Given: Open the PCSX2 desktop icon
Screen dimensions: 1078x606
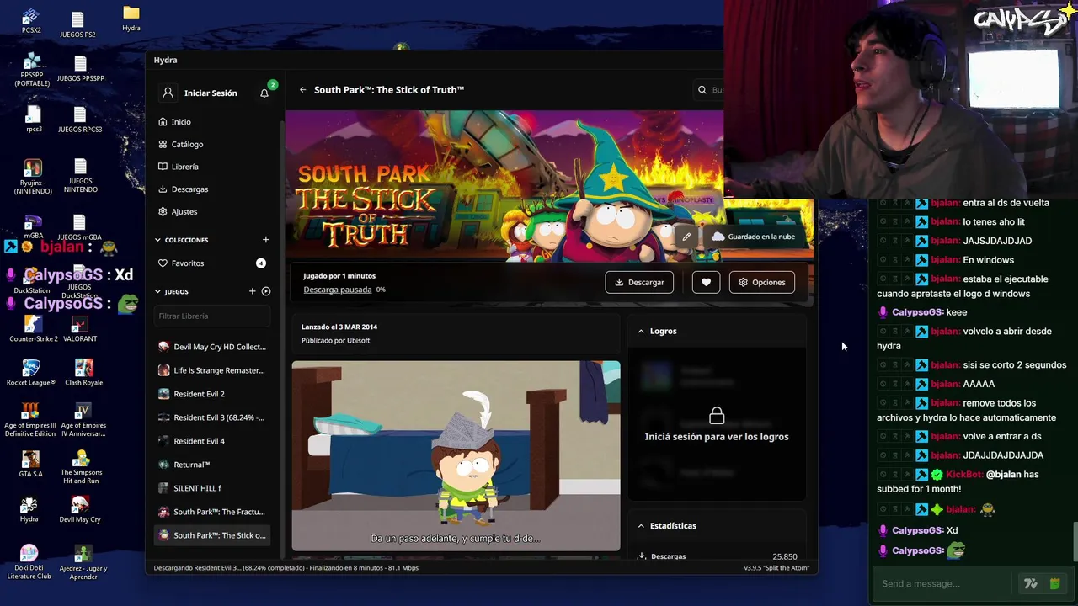Looking at the screenshot, I should pyautogui.click(x=31, y=21).
